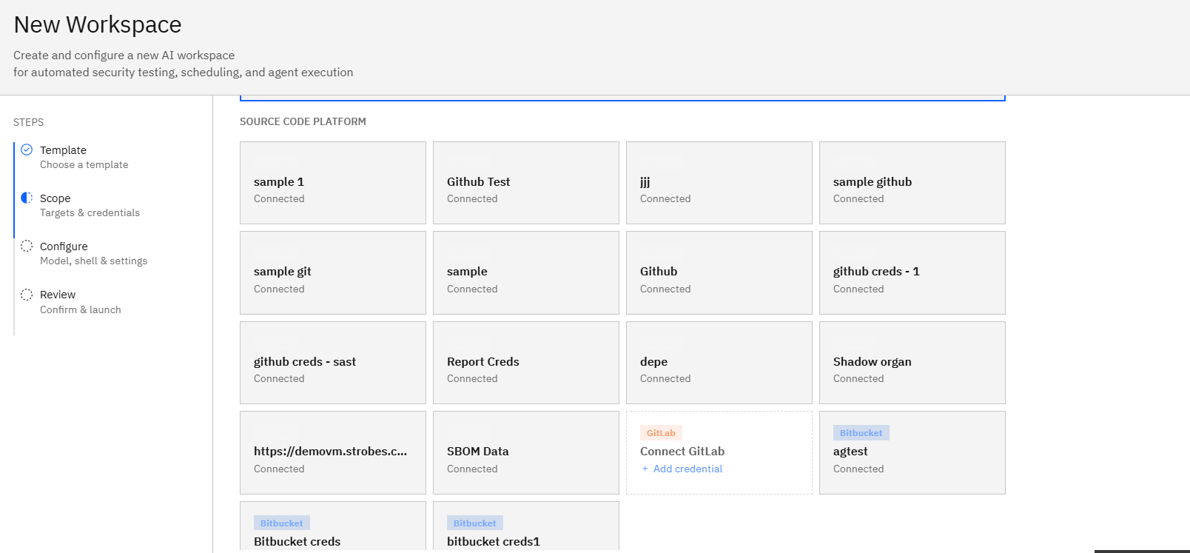The height and width of the screenshot is (553, 1190).
Task: Select the sample git credential card
Action: click(333, 272)
